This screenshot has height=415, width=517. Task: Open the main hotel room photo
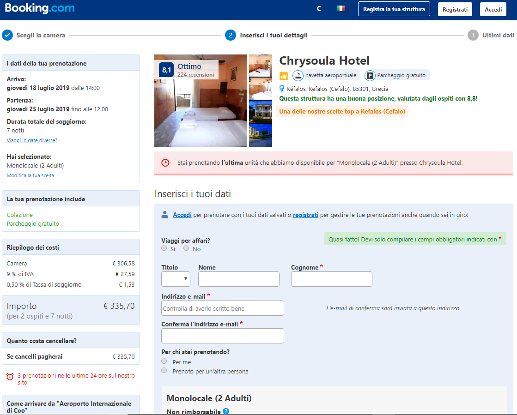pyautogui.click(x=201, y=101)
